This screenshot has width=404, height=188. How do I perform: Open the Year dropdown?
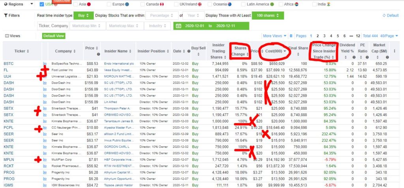click(x=193, y=15)
